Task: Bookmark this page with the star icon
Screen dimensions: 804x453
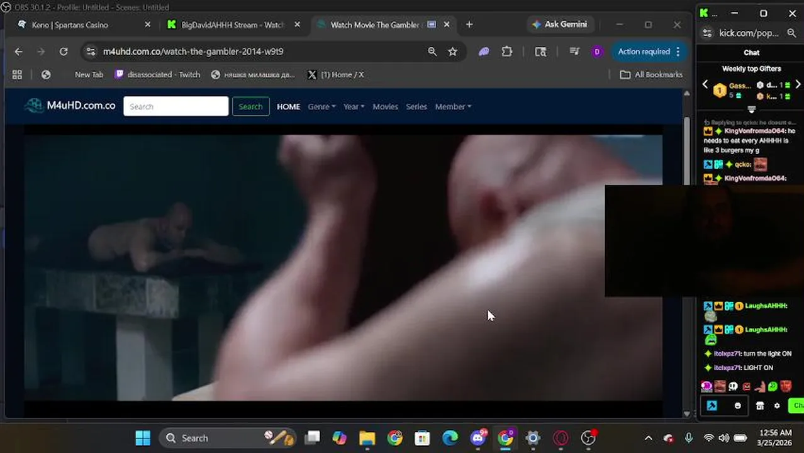Action: (x=452, y=52)
